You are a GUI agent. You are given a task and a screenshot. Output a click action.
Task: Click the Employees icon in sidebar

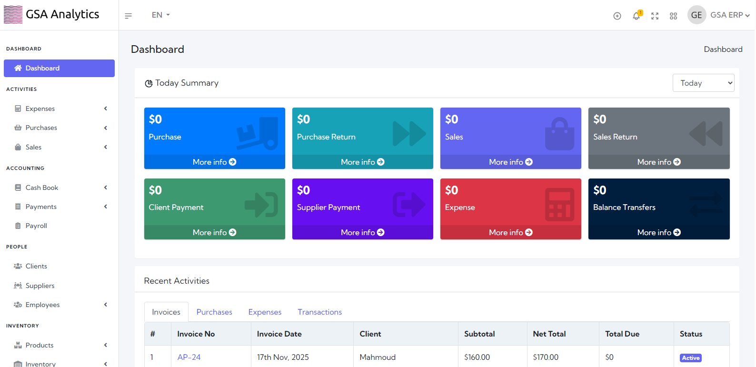pos(18,305)
